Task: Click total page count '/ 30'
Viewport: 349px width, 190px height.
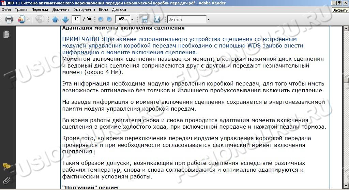Action: [87, 19]
